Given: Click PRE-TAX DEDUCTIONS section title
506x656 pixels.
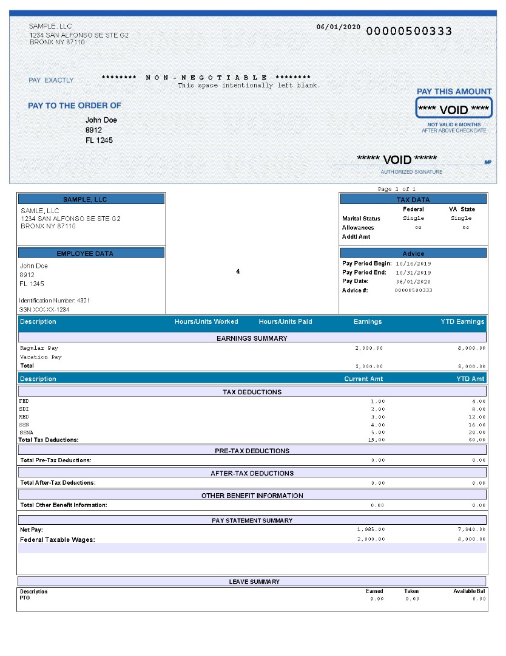Looking at the screenshot, I should (252, 451).
